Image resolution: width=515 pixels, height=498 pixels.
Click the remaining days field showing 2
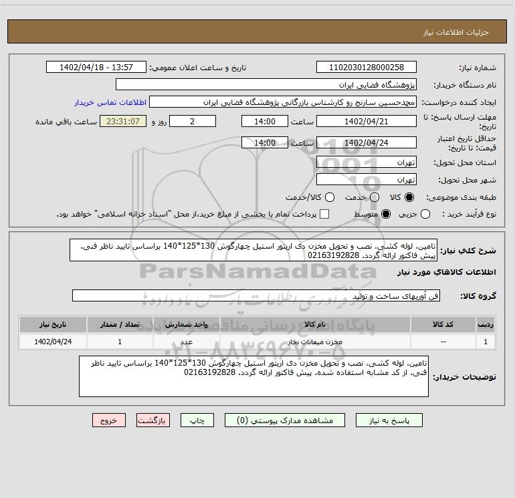(193, 121)
